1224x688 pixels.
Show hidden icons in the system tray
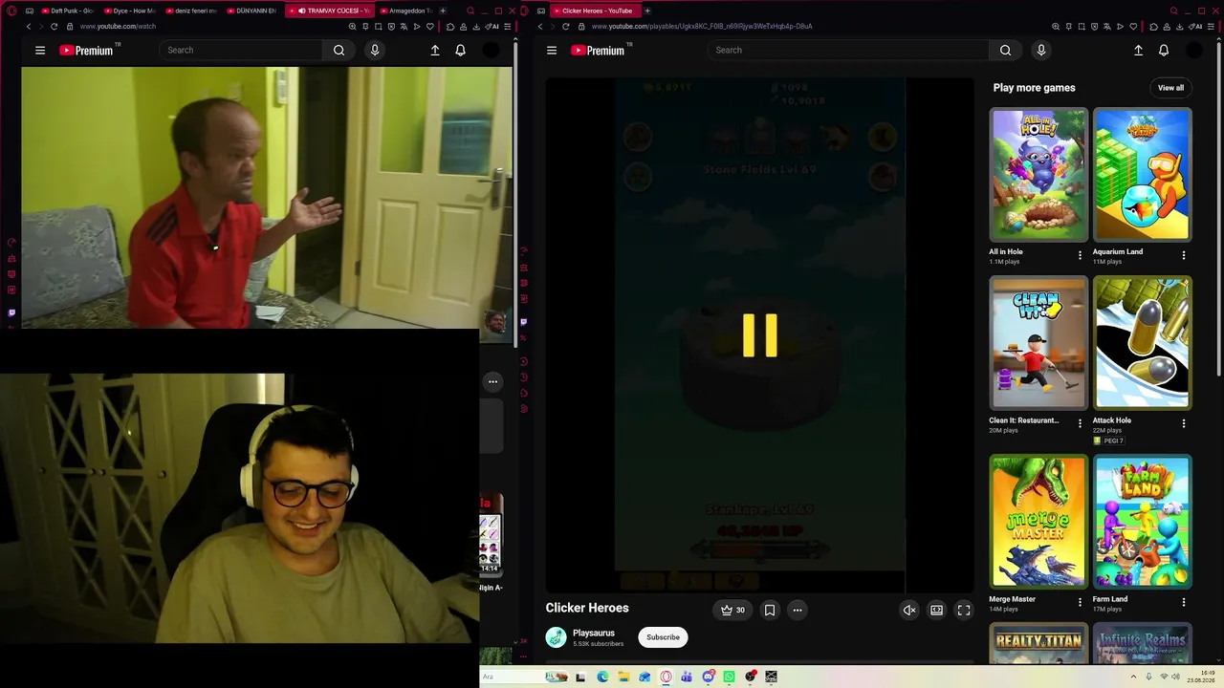1134,677
